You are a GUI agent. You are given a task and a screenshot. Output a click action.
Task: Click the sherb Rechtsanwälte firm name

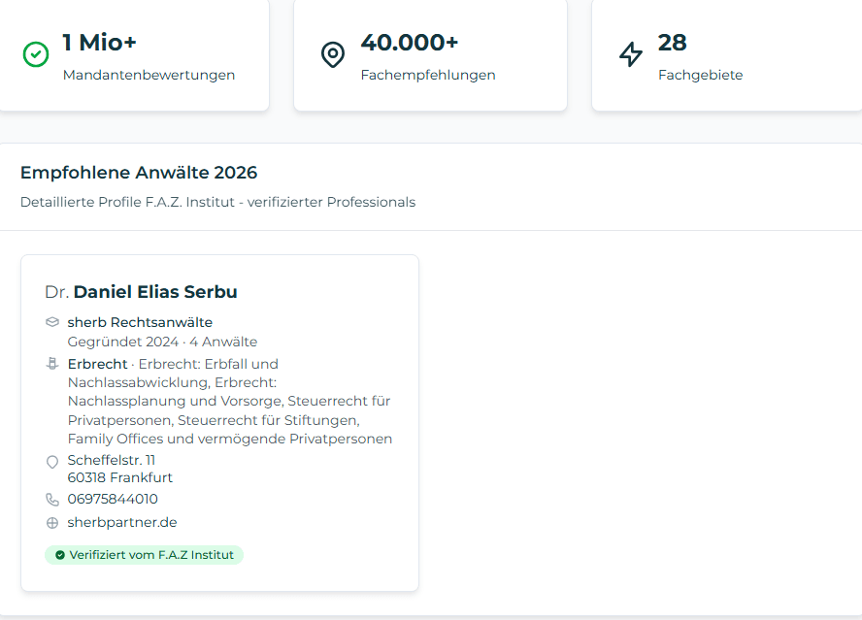tap(140, 322)
